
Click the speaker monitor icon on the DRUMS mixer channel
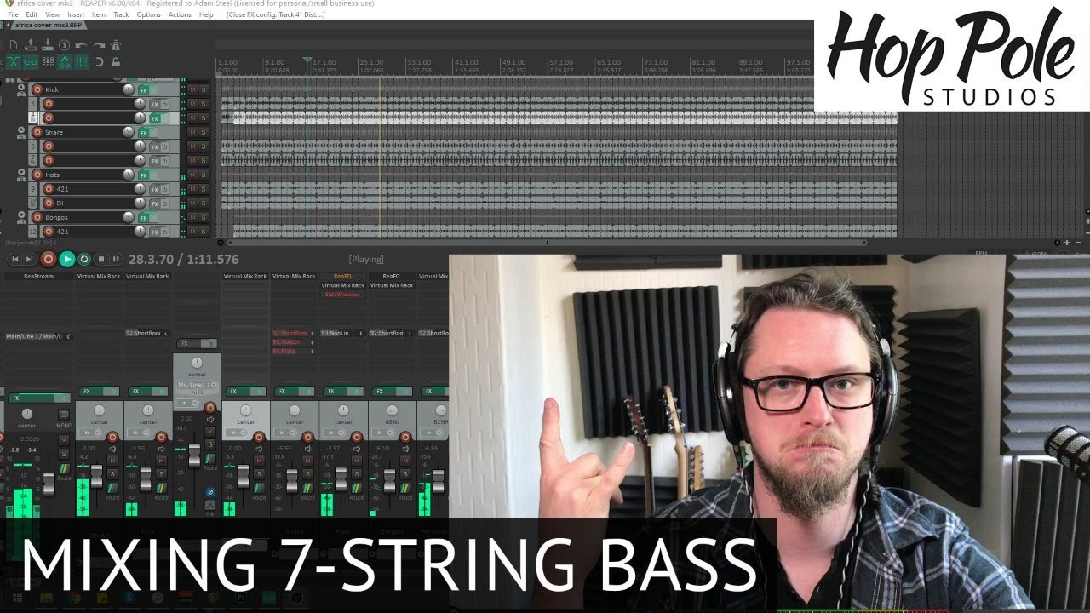pos(112,449)
